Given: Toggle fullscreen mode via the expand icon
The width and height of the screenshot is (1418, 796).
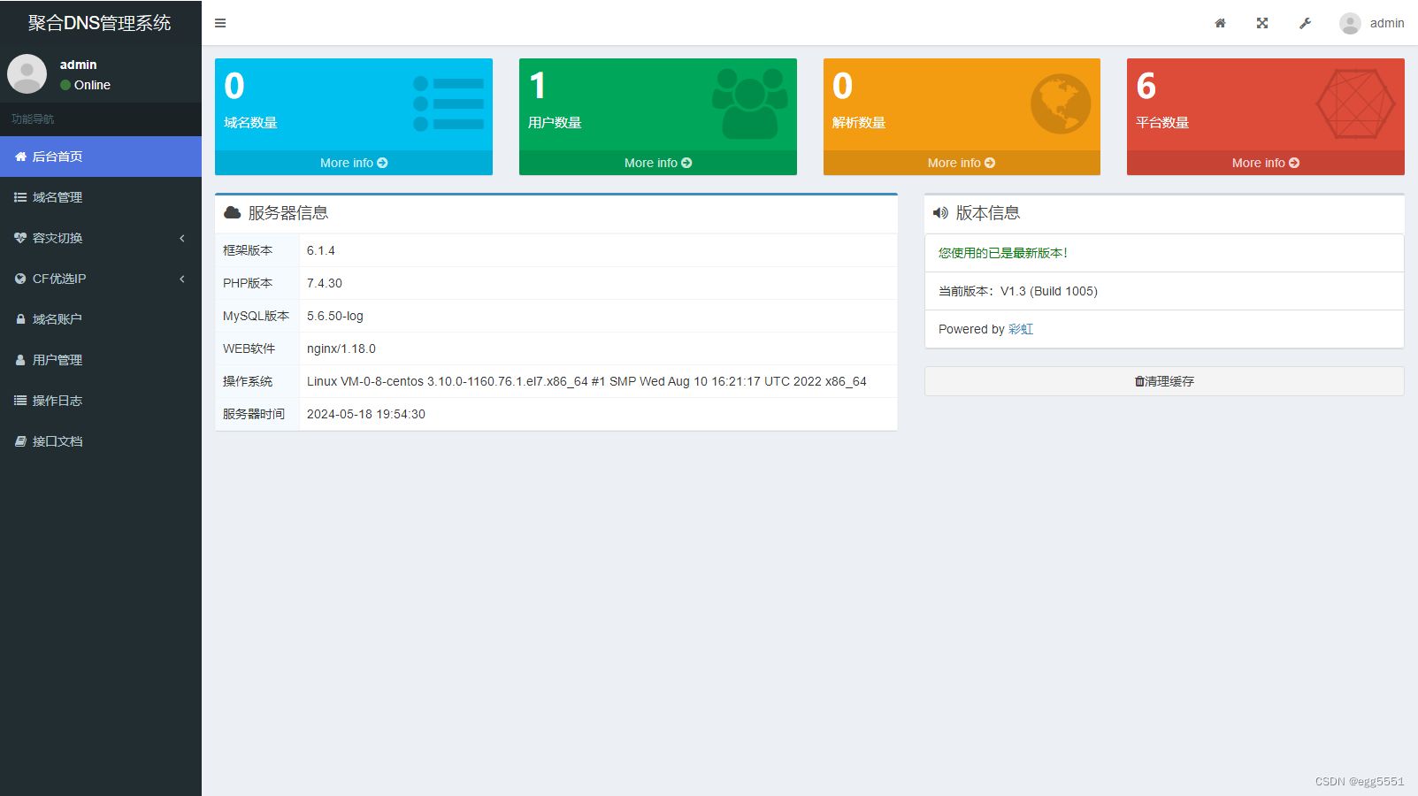Looking at the screenshot, I should (1261, 23).
